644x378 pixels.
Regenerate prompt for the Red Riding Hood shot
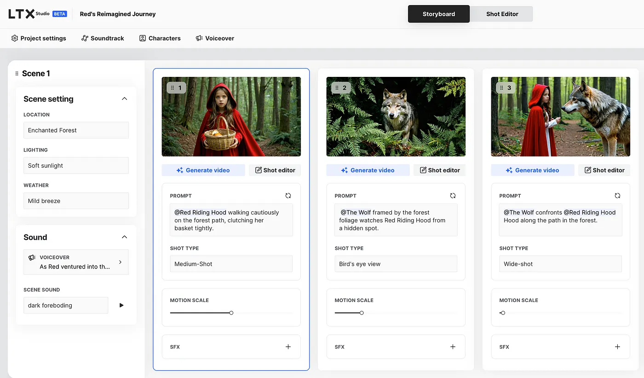[x=288, y=196]
